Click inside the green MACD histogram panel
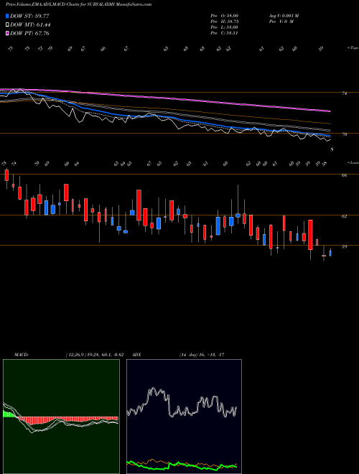The width and height of the screenshot is (359, 474). tap(61, 417)
